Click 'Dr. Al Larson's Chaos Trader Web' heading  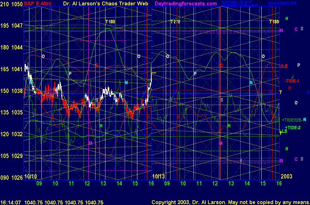point(105,3)
